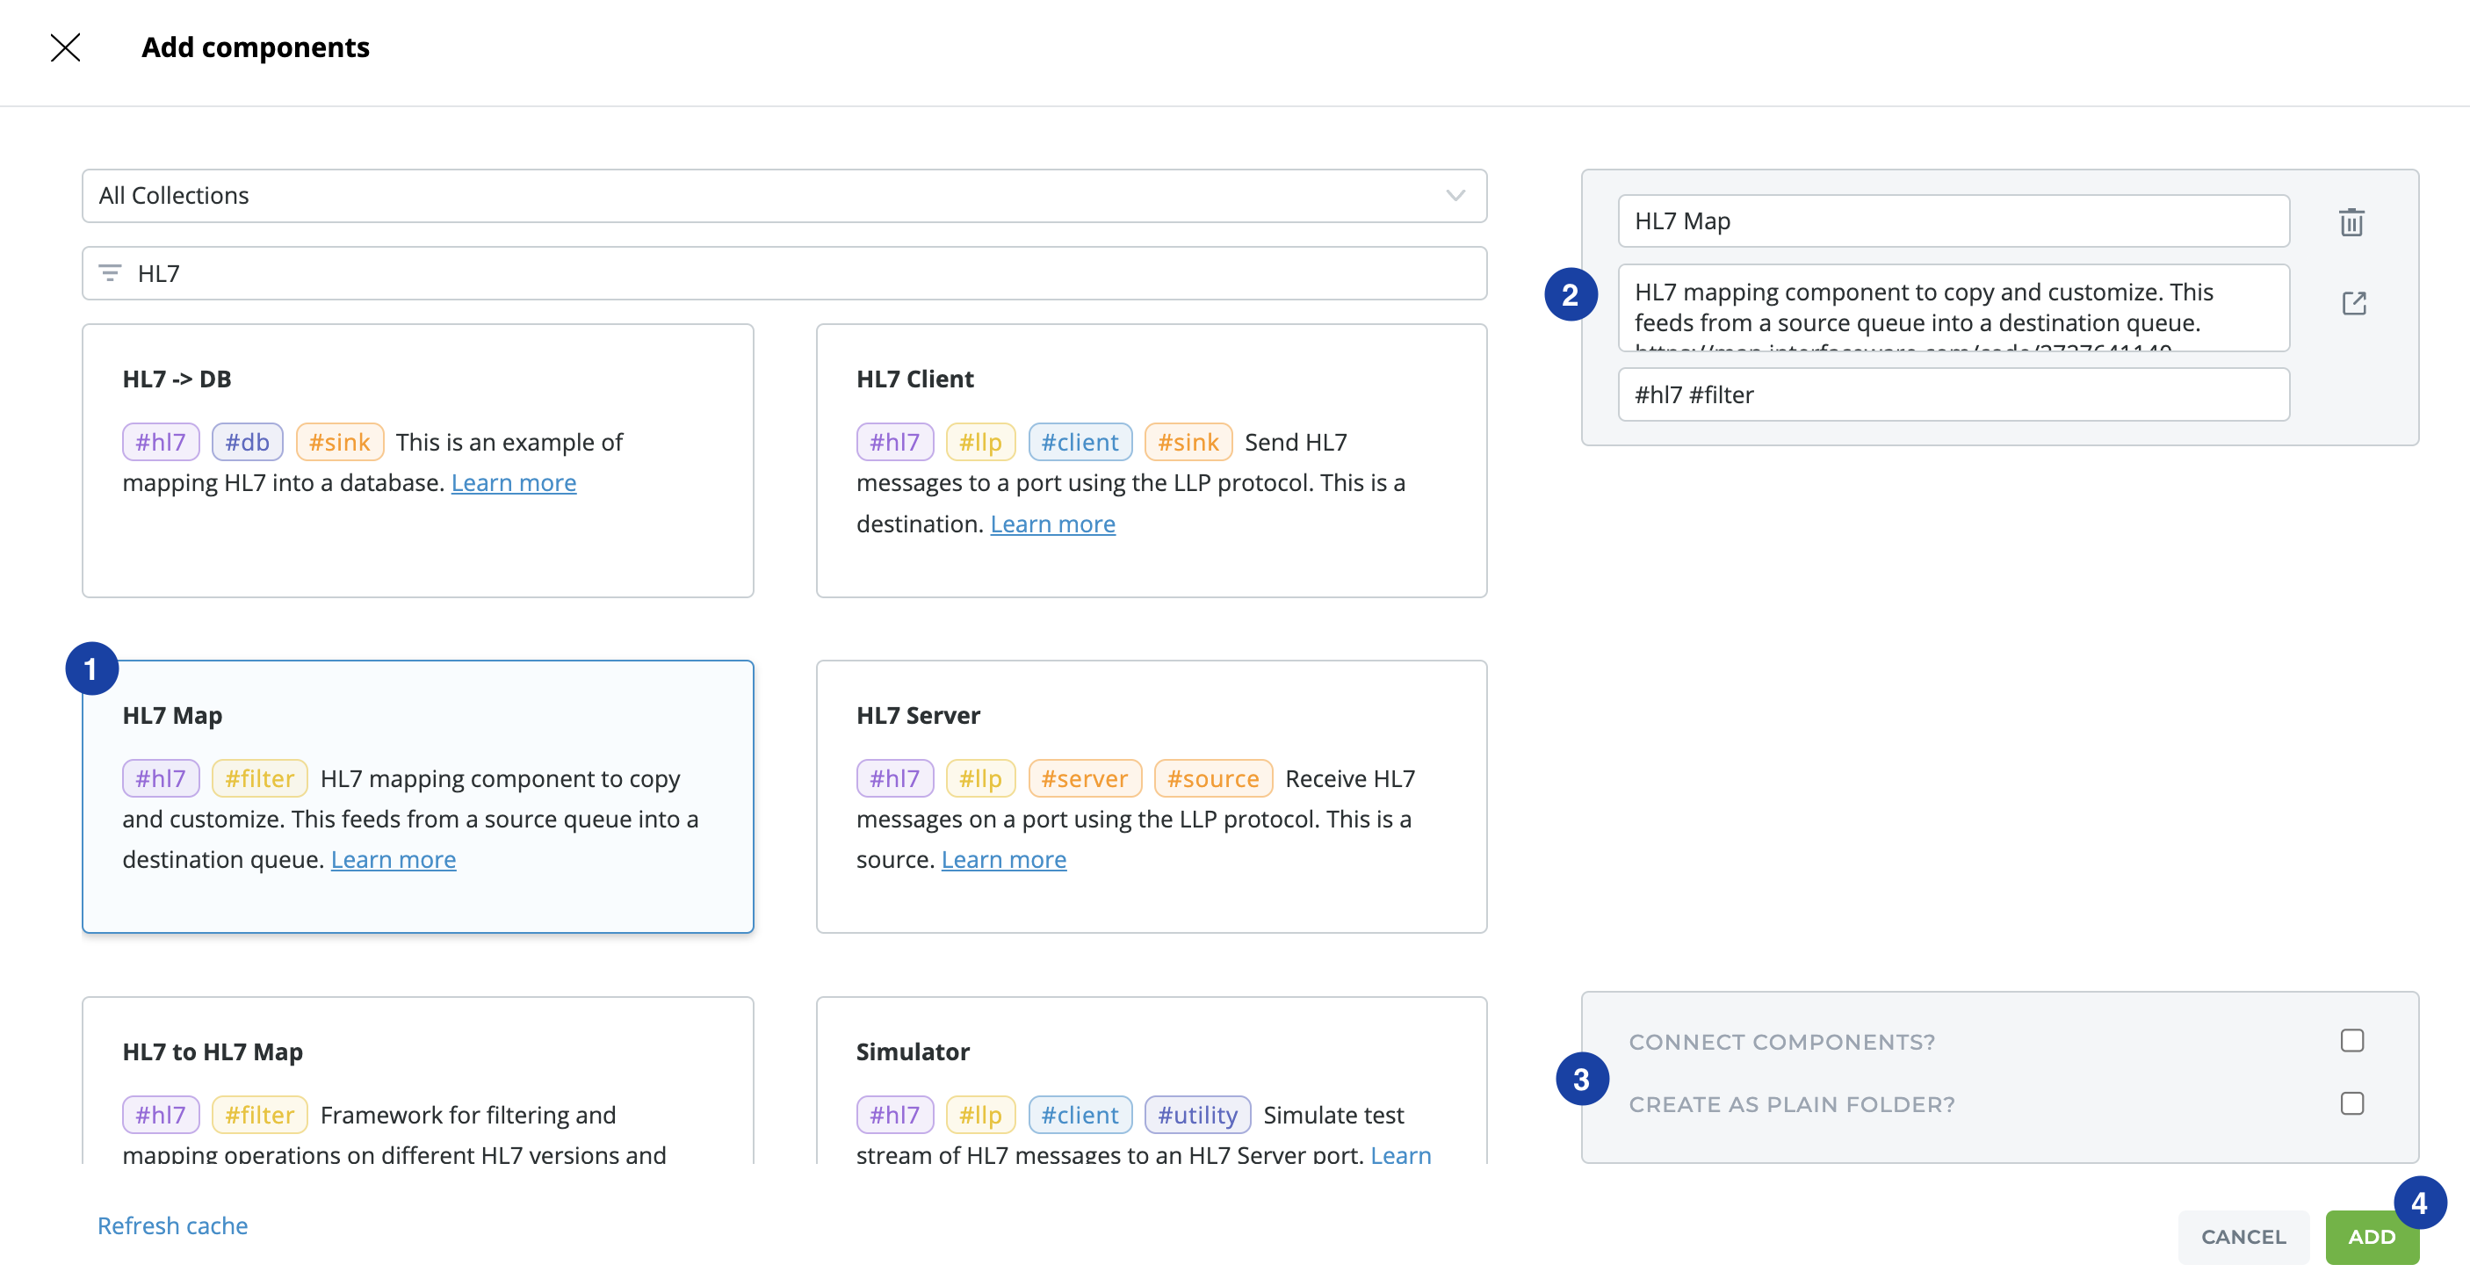Screen dimensions: 2470x1279
Task: Click the filter icon in search field
Action: pos(111,273)
